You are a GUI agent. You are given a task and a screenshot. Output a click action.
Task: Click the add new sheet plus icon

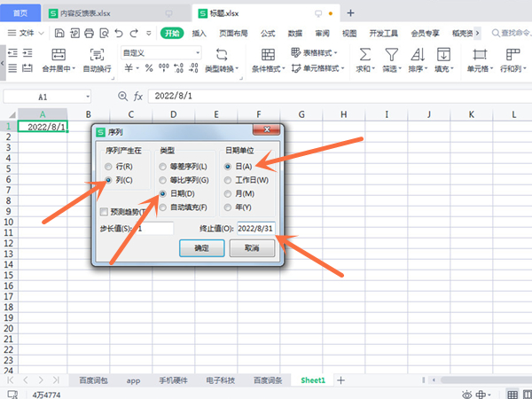point(340,379)
